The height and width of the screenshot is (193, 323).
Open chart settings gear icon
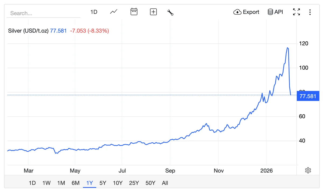[x=308, y=170]
